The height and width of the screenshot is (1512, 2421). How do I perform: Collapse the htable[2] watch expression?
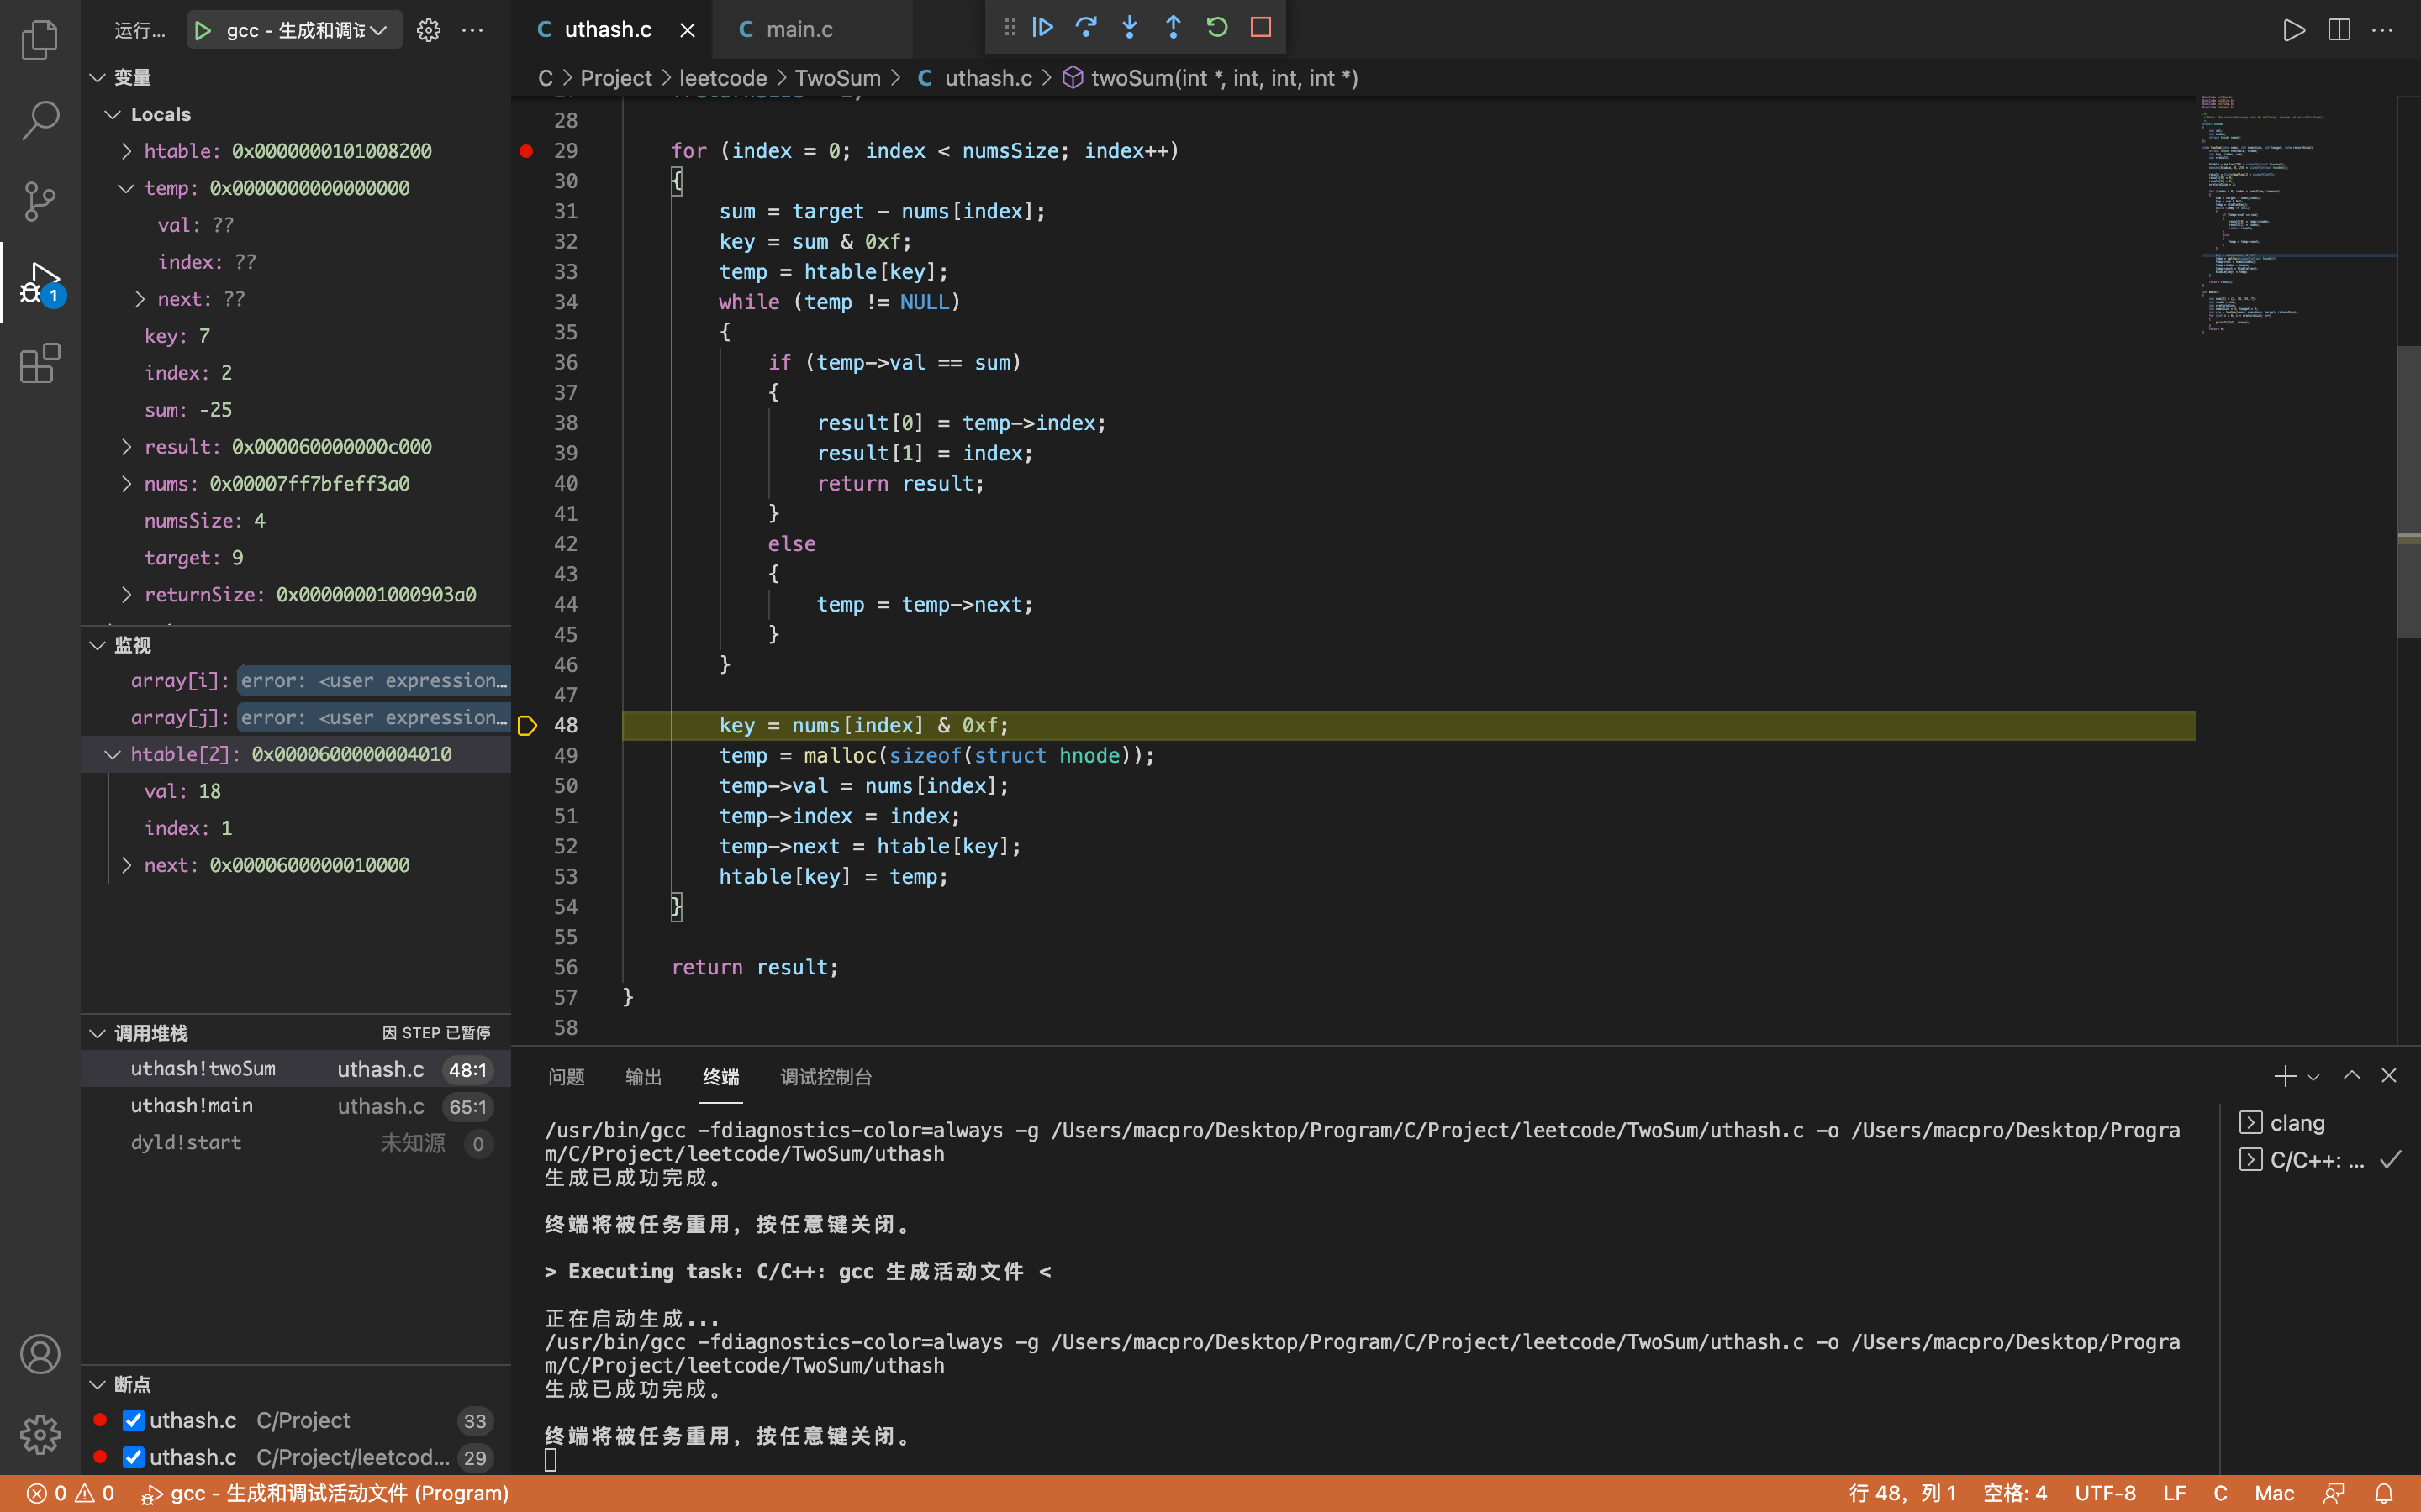coord(112,755)
